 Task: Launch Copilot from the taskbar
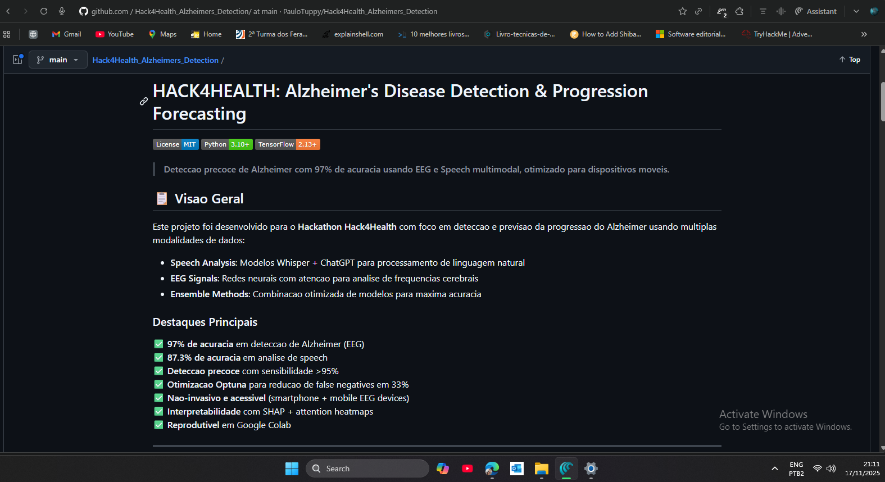click(443, 469)
